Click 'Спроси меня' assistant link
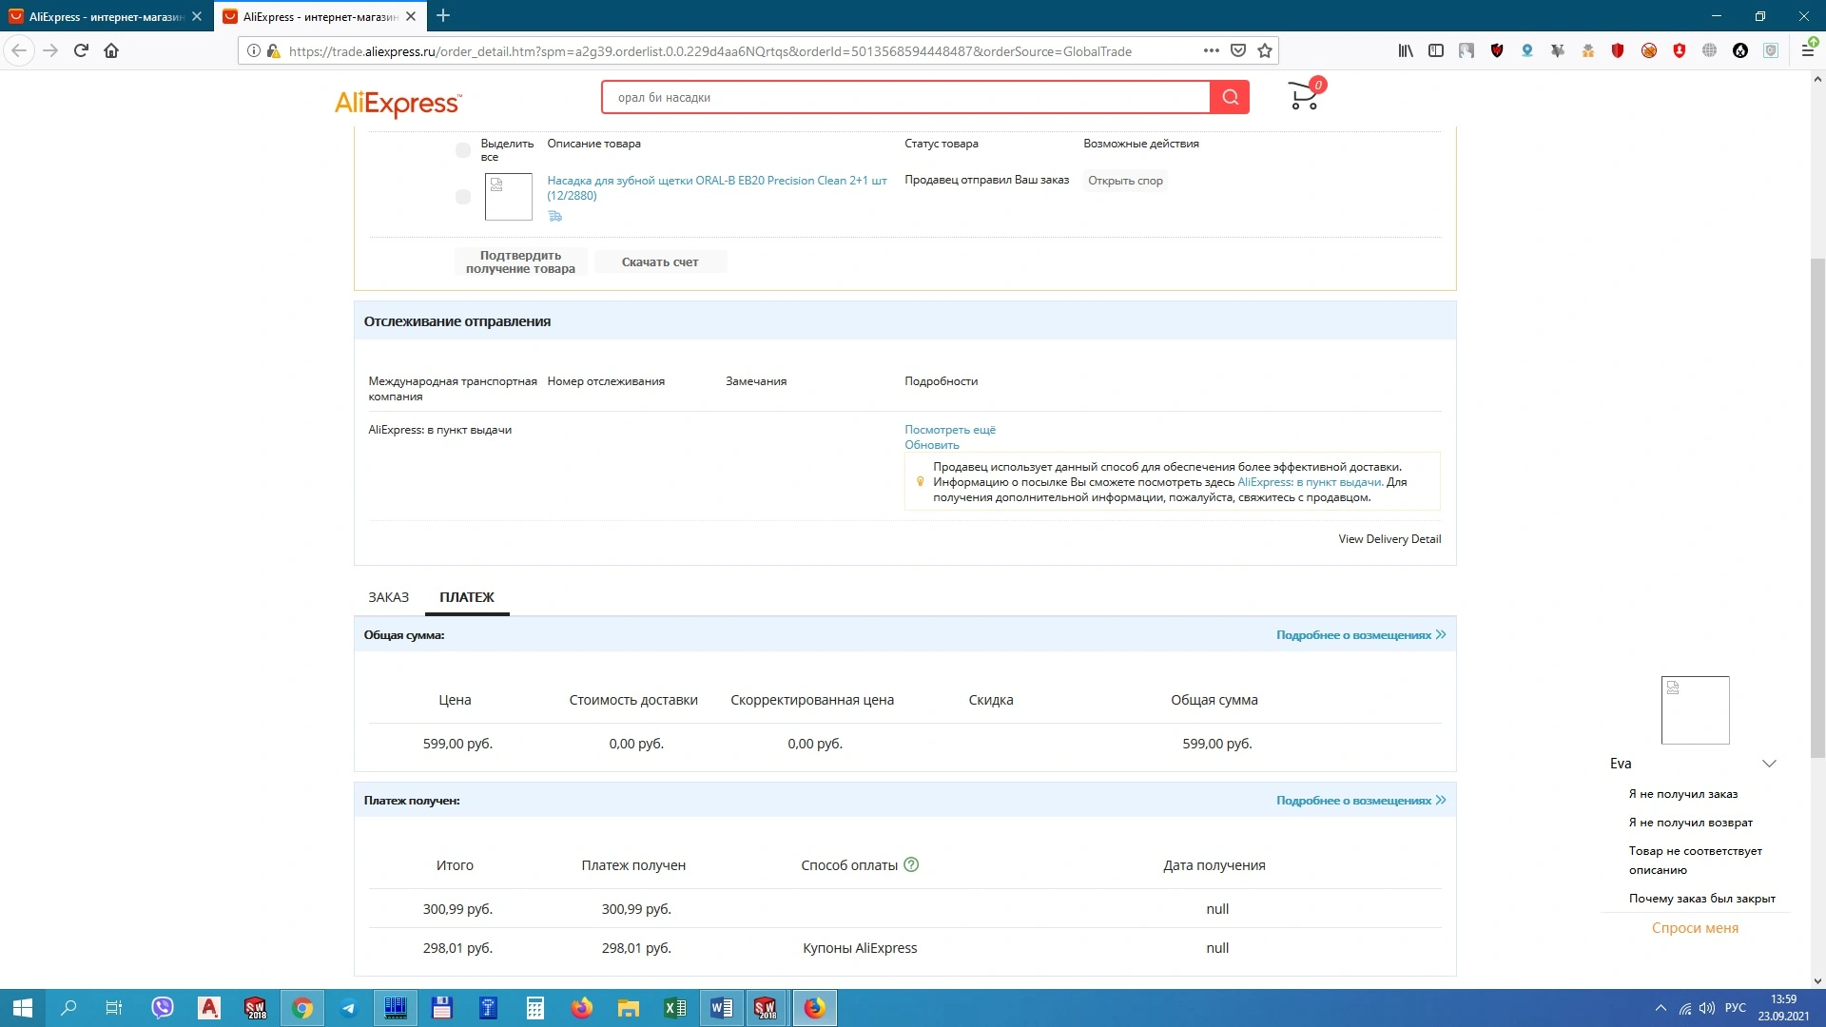1826x1027 pixels. (x=1695, y=928)
